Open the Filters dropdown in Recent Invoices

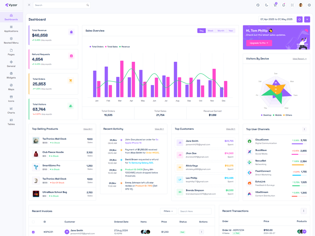pyautogui.click(x=168, y=211)
